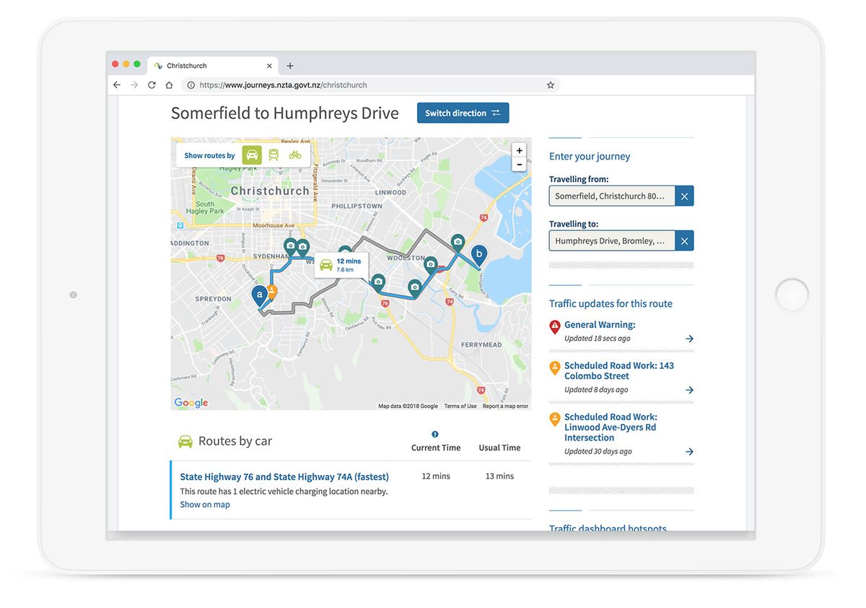Click Report a map error link

[x=505, y=407]
